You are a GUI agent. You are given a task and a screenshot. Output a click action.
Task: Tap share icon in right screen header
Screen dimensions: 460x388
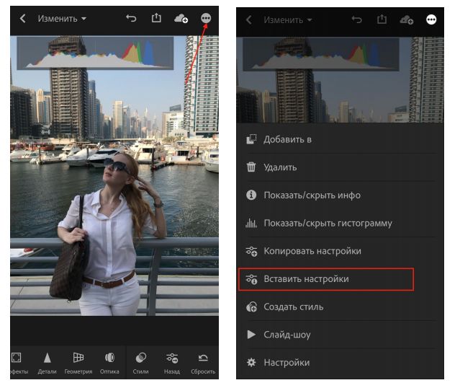382,19
